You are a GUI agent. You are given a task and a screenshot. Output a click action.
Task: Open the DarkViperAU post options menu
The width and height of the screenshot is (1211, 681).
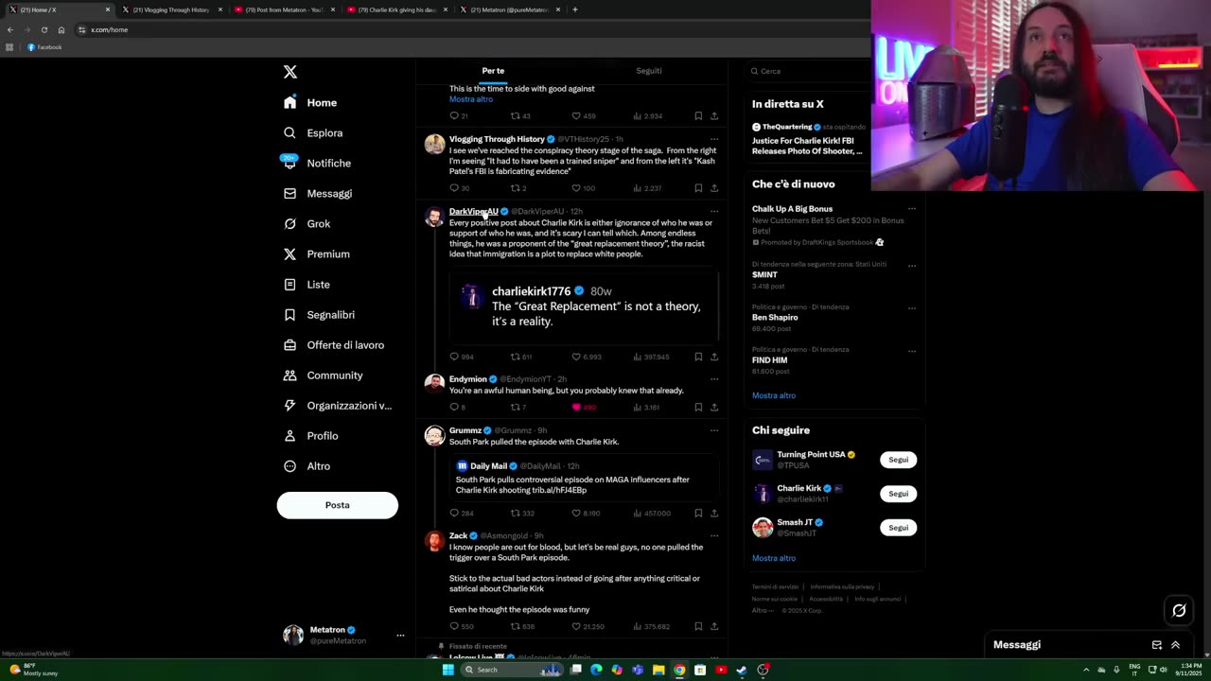(714, 211)
